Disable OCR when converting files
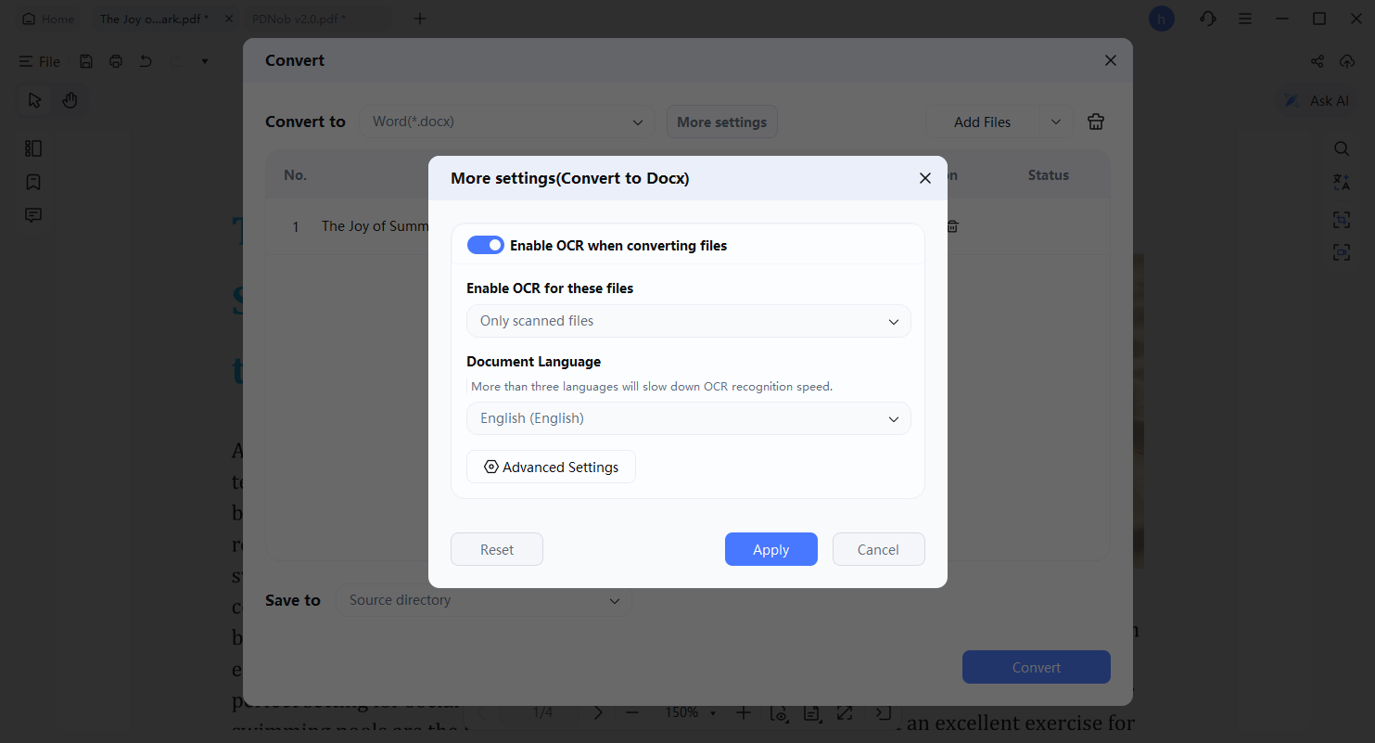The image size is (1375, 743). click(x=485, y=244)
